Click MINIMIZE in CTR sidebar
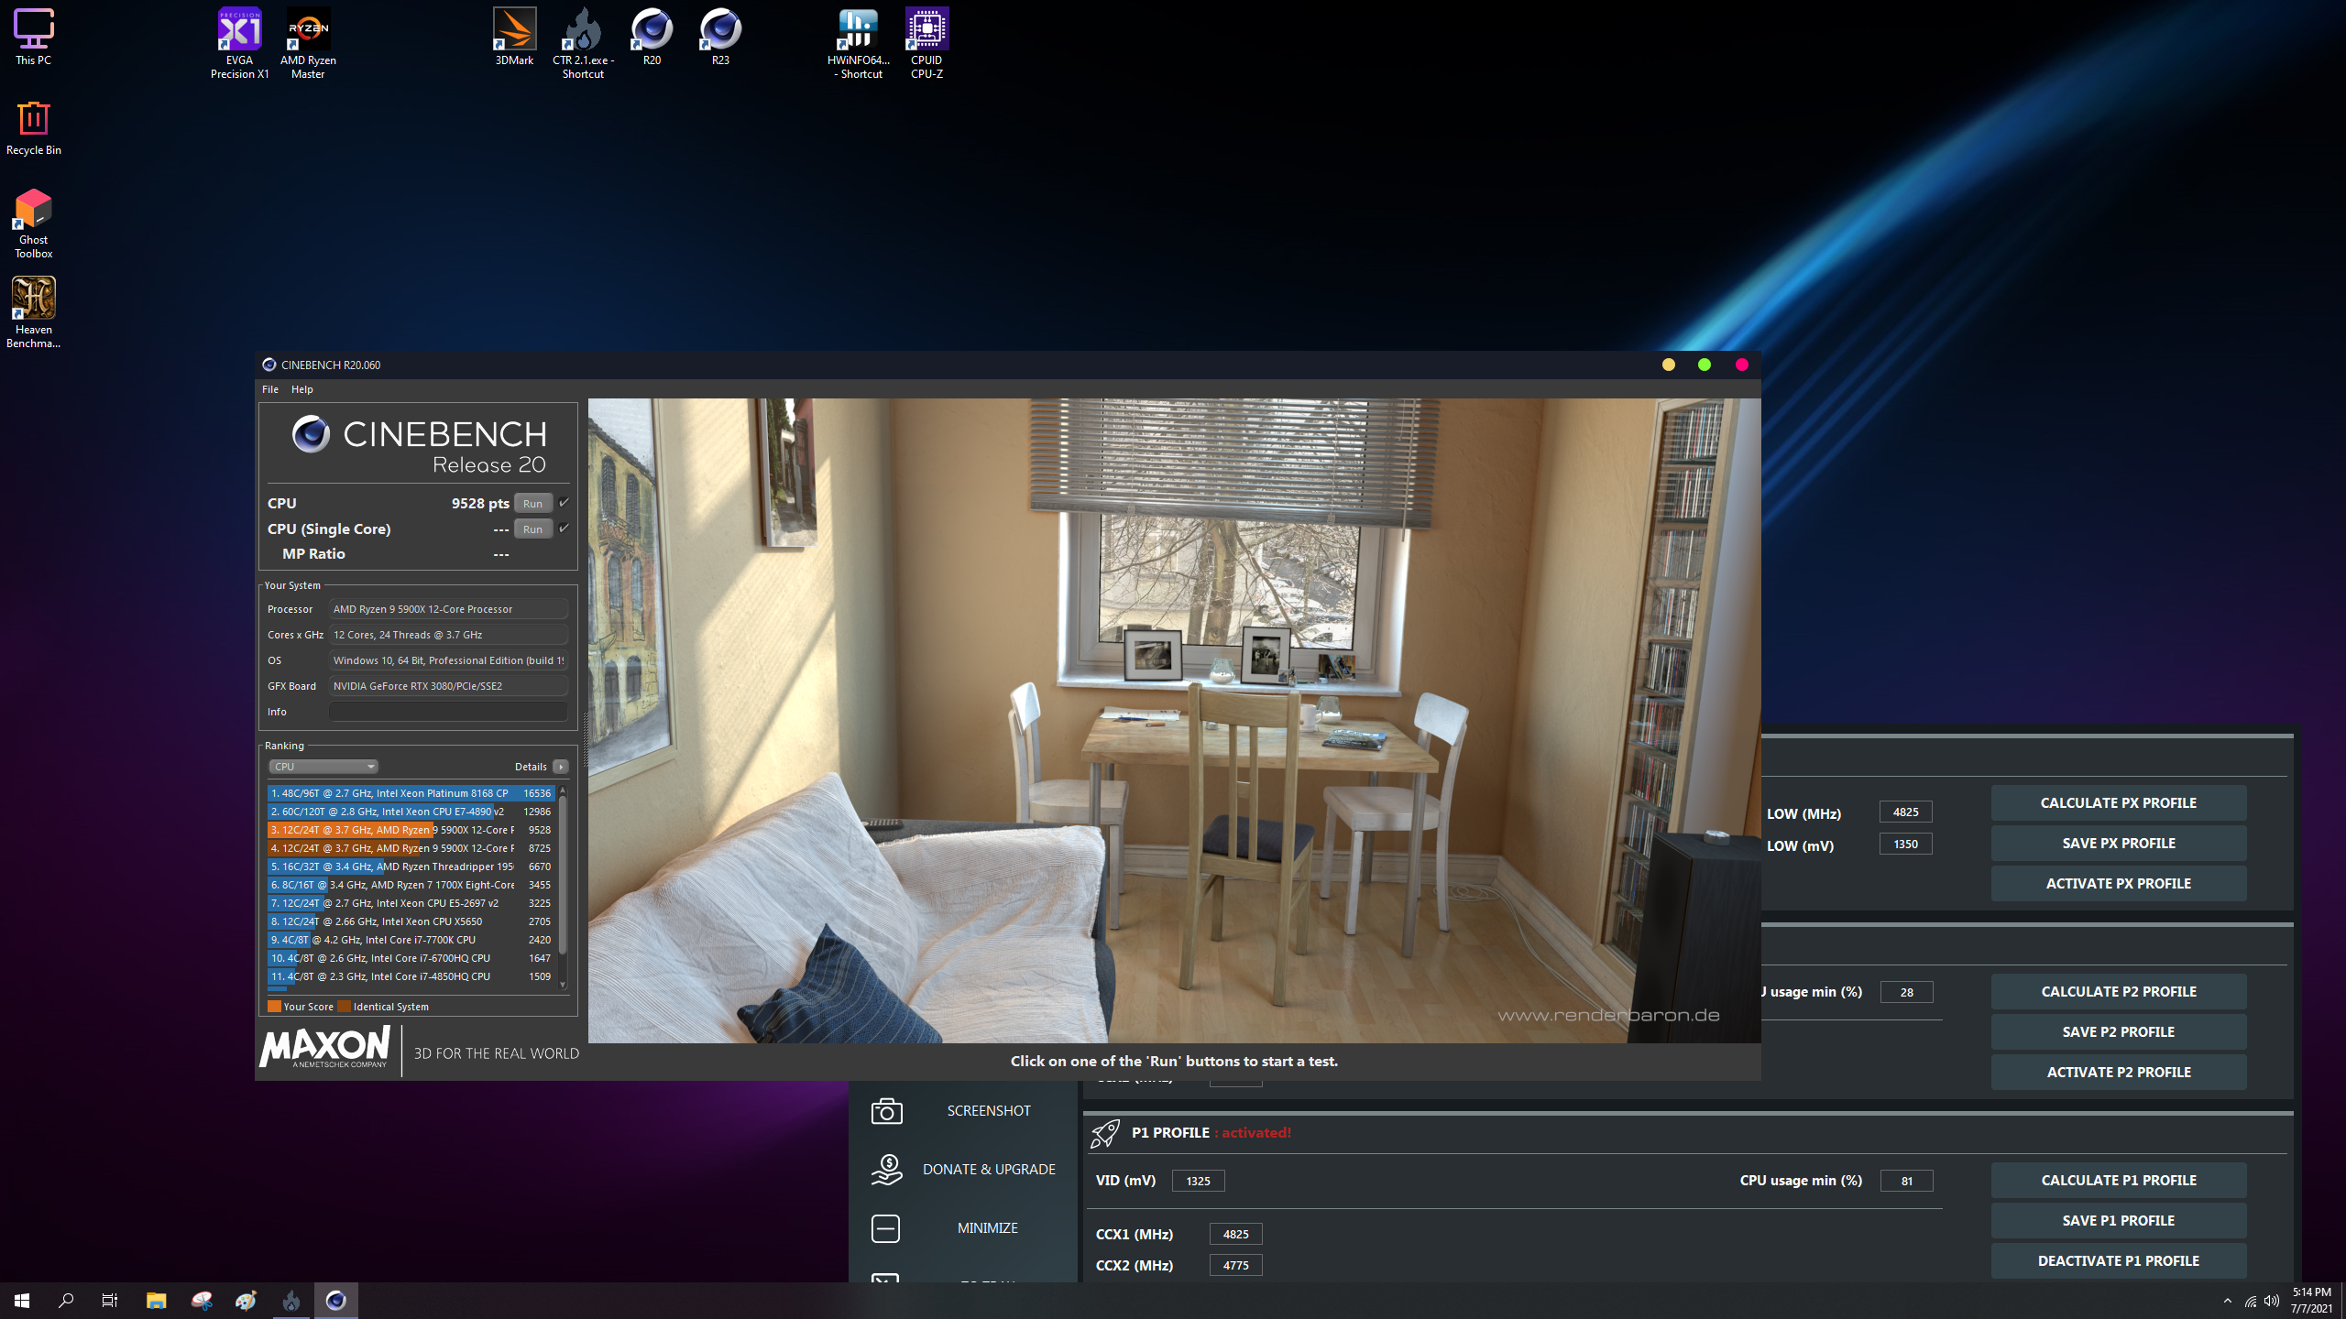 pos(988,1228)
